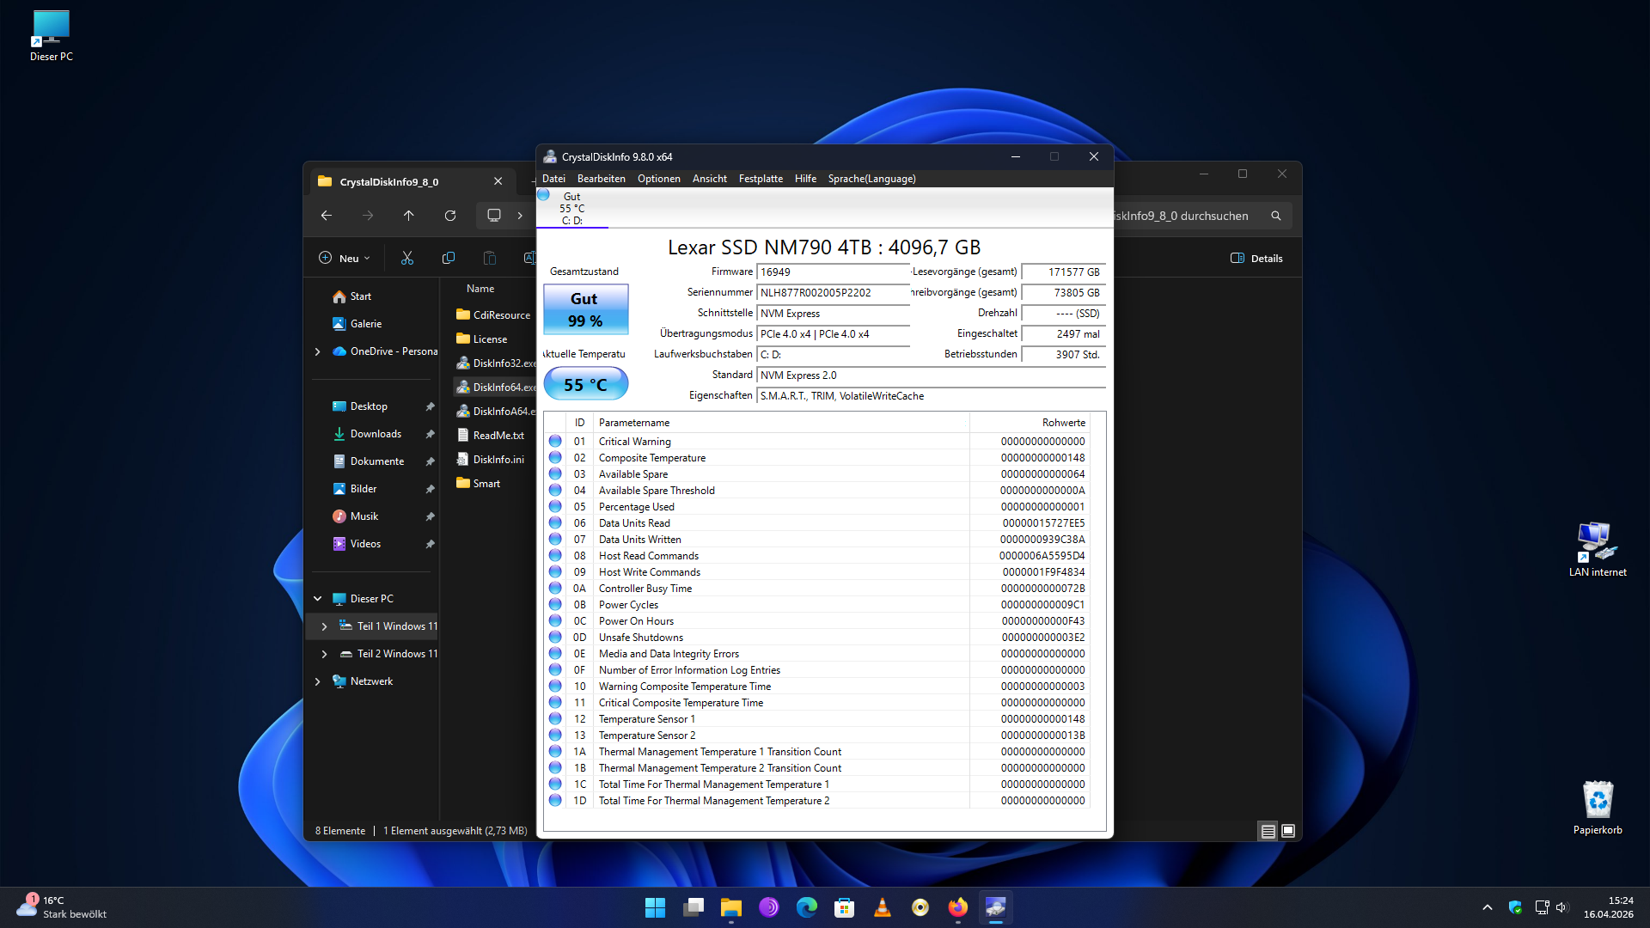The height and width of the screenshot is (928, 1650).
Task: Click the blue status orb for Critical Warning
Action: (x=555, y=441)
